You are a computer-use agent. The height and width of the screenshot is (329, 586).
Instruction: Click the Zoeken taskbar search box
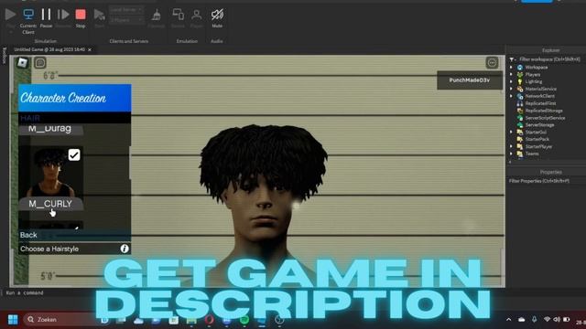point(60,320)
